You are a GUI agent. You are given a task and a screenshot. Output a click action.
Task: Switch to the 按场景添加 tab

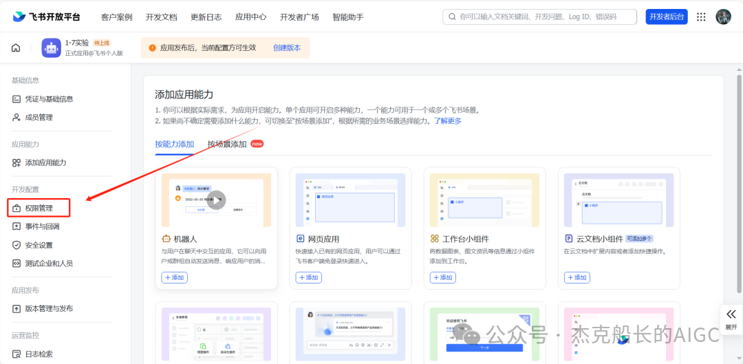pyautogui.click(x=227, y=144)
